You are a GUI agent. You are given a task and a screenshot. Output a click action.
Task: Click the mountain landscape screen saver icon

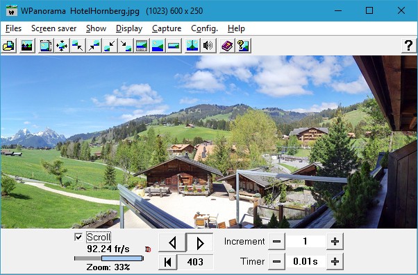26,46
